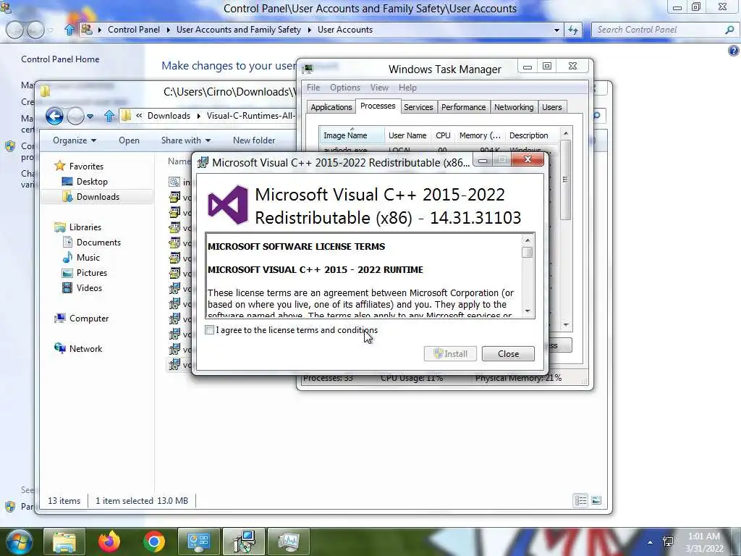Click the Forward arrow in Explorer window
Screen dimensions: 741x556
(x=75, y=116)
